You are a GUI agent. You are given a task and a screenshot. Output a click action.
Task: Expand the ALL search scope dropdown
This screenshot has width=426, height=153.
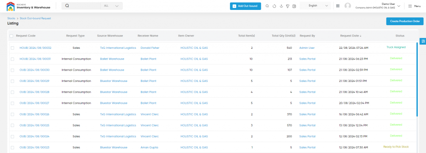tap(111, 6)
